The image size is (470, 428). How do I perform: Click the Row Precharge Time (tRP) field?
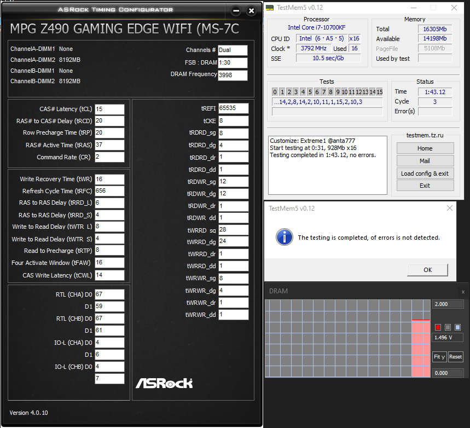pyautogui.click(x=110, y=133)
